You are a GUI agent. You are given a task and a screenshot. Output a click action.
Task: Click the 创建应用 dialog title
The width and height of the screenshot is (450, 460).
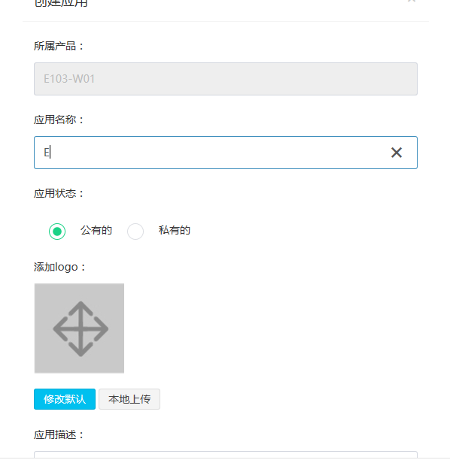pos(61,3)
